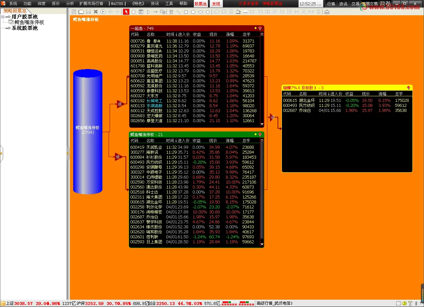Sort 一起选 list by 涨幅 header

pyautogui.click(x=230, y=34)
